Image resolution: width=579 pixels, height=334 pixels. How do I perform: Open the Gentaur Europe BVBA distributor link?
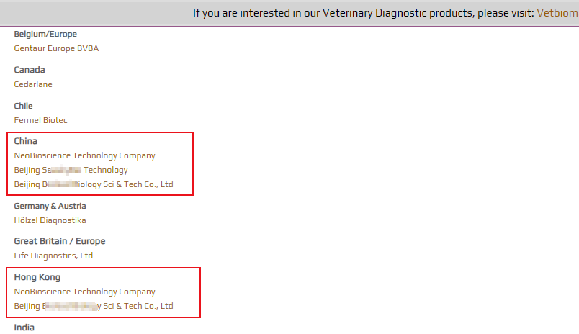(56, 48)
